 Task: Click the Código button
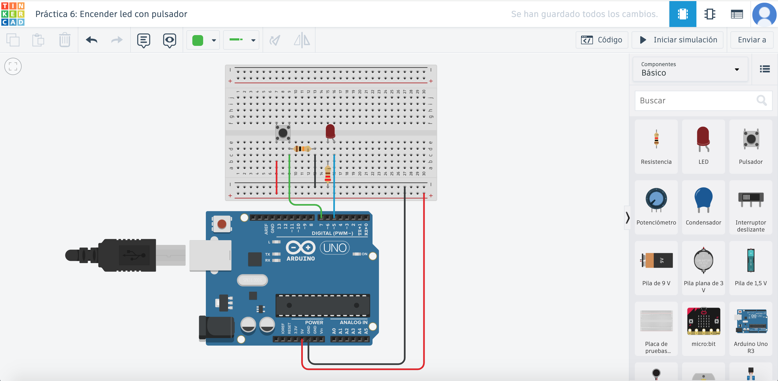(602, 40)
